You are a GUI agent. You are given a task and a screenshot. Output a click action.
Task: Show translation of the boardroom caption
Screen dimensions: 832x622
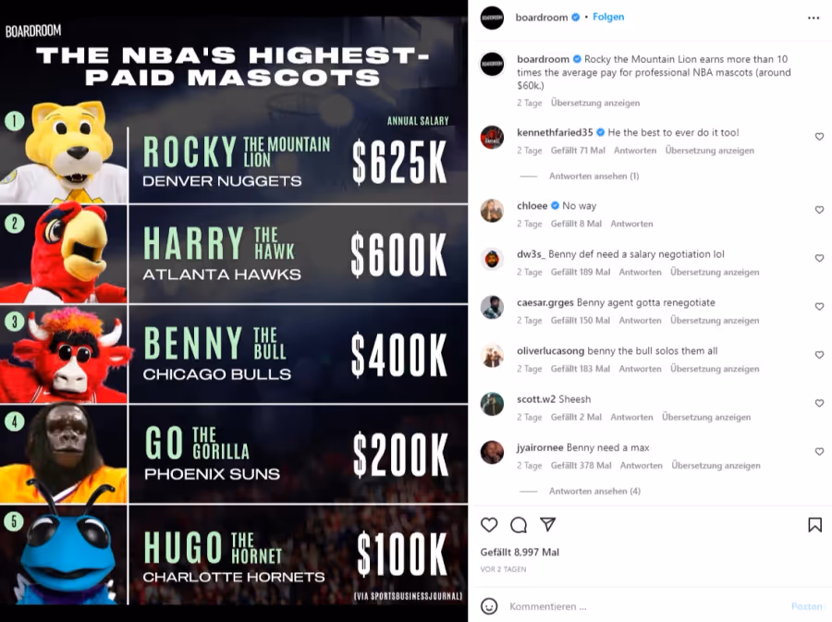[594, 103]
